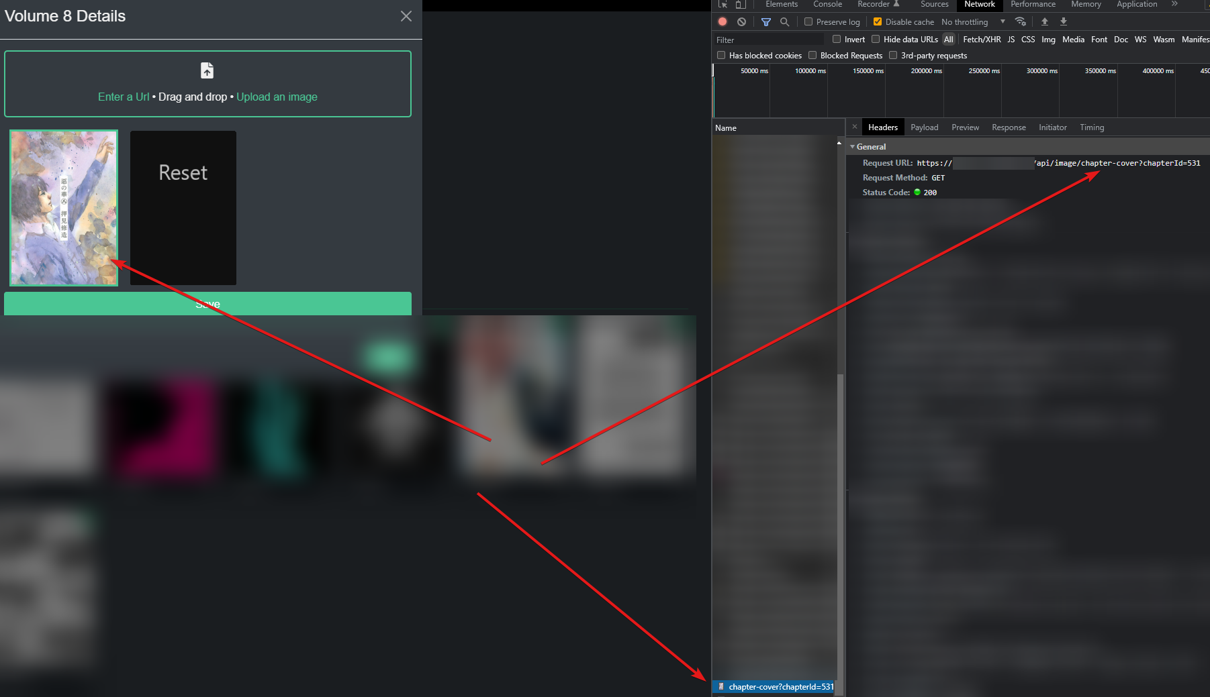Open the Sources panel tab
Image resolution: width=1210 pixels, height=697 pixels.
click(934, 4)
